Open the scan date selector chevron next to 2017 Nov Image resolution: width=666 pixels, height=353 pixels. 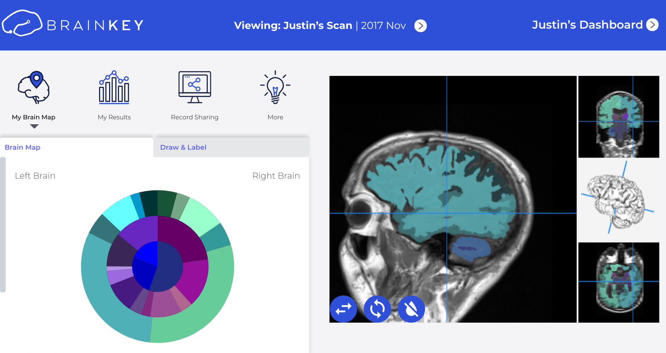(420, 25)
